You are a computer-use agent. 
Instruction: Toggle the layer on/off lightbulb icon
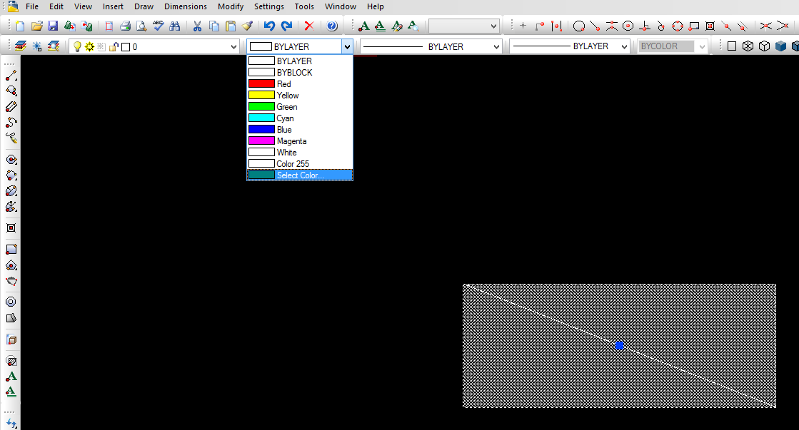[77, 47]
